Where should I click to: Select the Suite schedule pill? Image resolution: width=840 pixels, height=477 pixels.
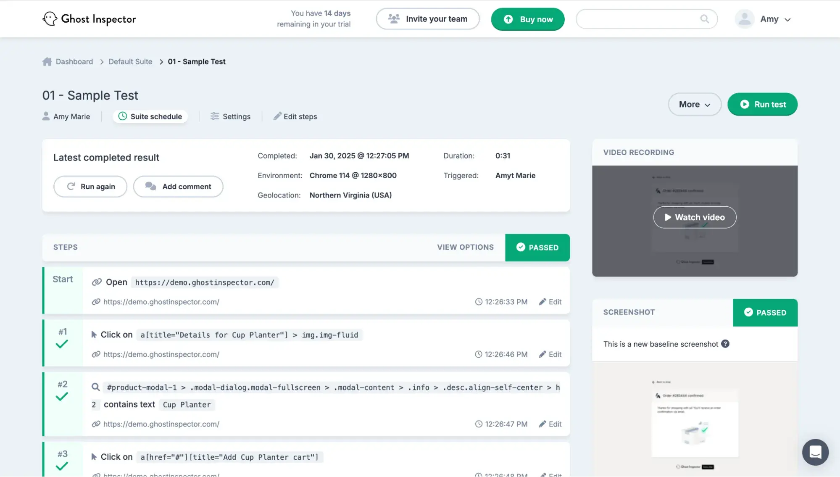pos(150,116)
